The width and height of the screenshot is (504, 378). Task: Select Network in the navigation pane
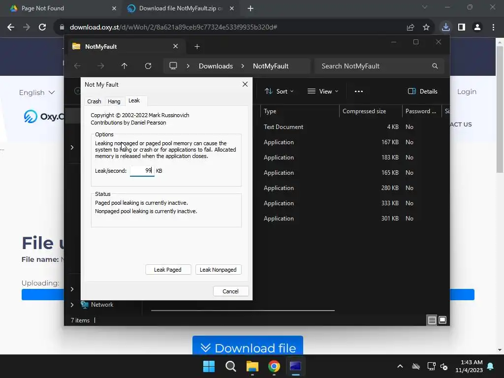coord(102,305)
